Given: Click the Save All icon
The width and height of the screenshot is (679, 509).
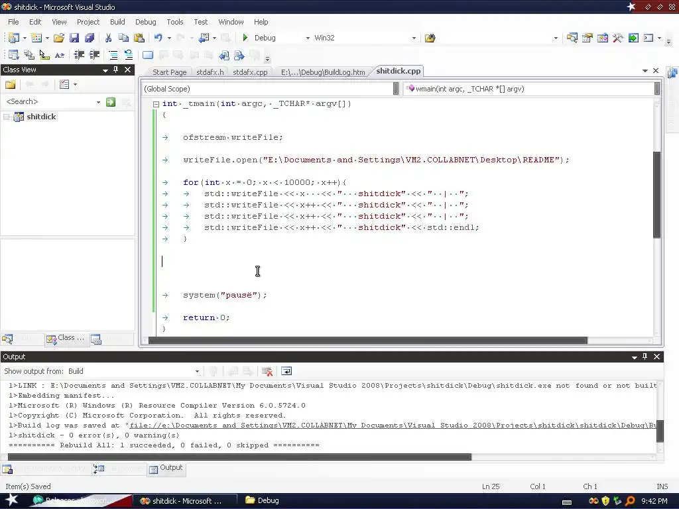Looking at the screenshot, I should pos(90,38).
